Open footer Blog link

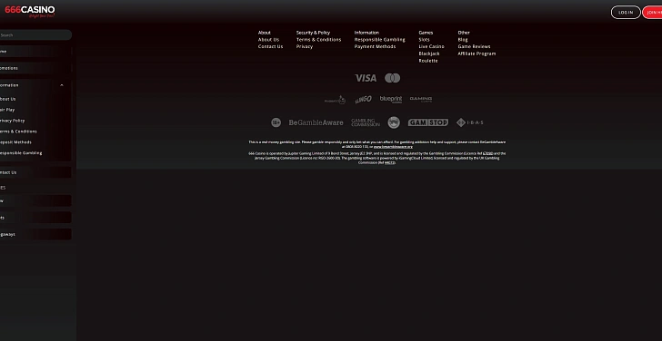coord(463,40)
